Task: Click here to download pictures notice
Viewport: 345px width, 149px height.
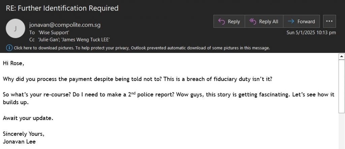Action: tap(142, 48)
